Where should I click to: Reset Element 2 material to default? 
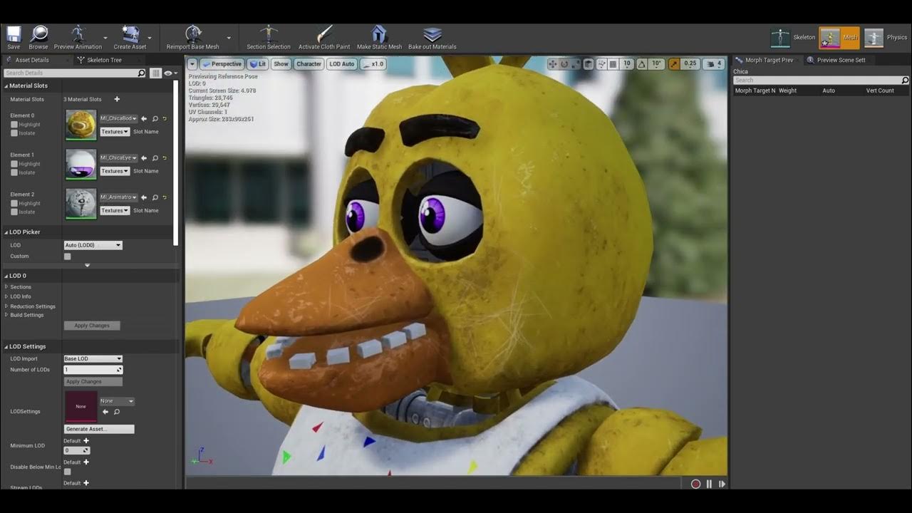point(165,197)
